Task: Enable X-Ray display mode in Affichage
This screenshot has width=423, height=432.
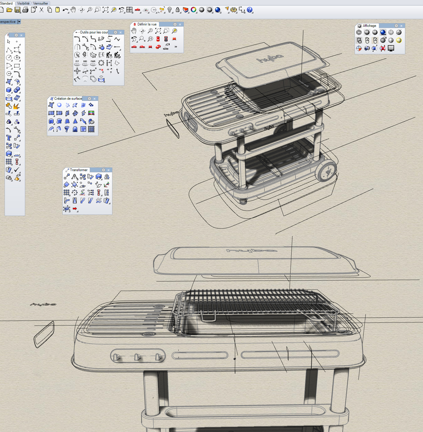Action: [x=399, y=32]
